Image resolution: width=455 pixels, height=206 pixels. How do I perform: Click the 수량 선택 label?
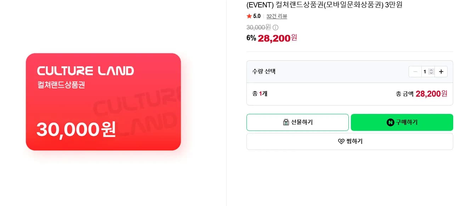[x=264, y=72]
